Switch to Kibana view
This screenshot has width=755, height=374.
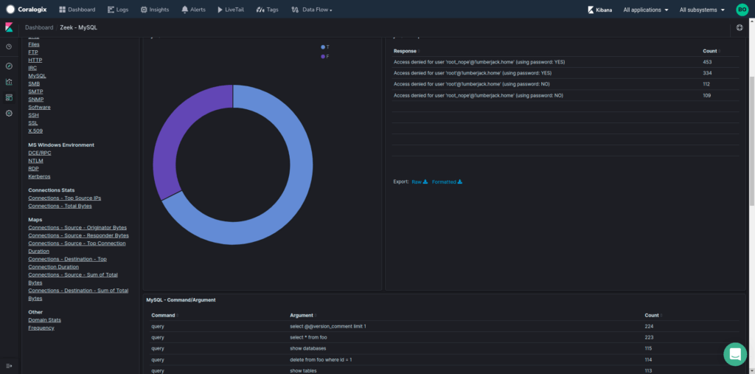[x=600, y=10]
